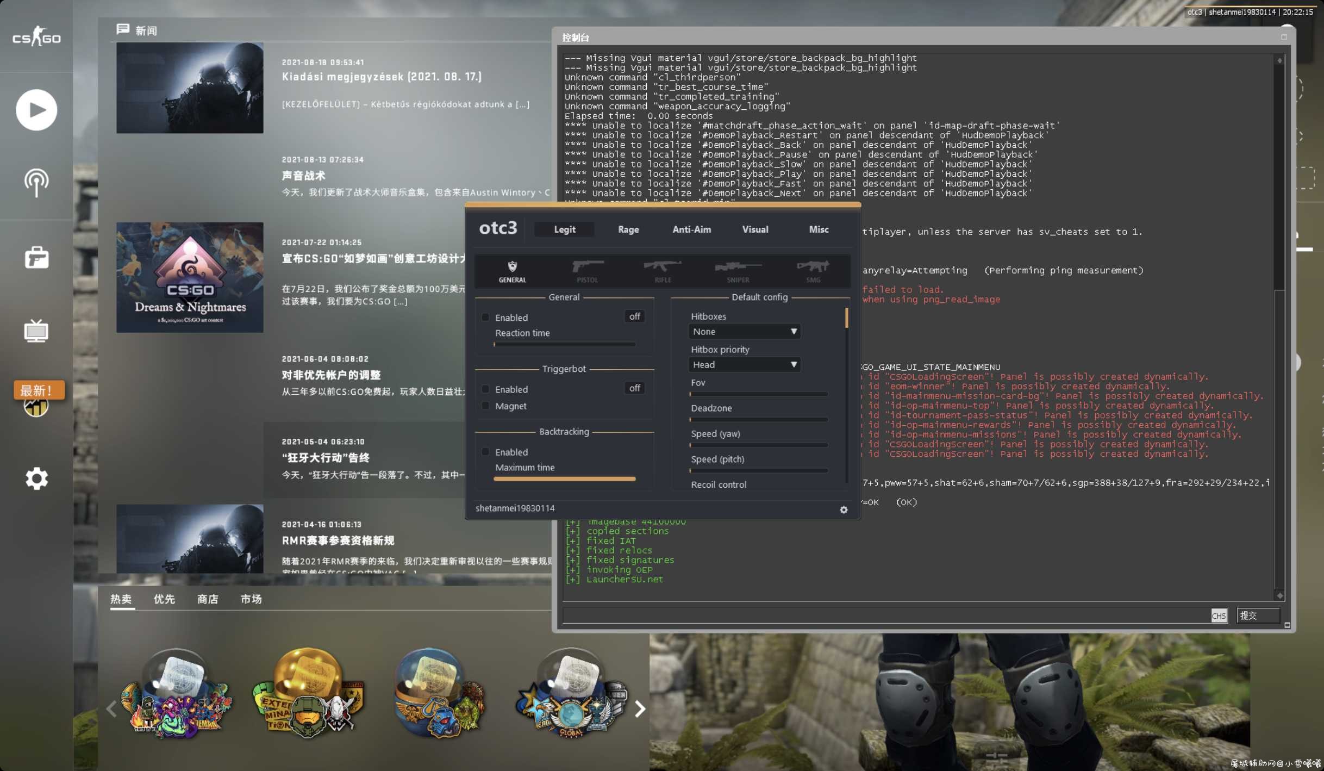Select the 市场 store tab
The image size is (1324, 771).
251,599
